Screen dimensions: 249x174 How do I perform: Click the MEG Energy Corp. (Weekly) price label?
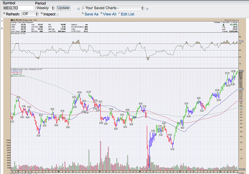(x=26, y=70)
